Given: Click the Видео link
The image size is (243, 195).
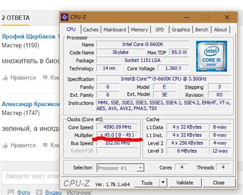Looking at the screenshot, I should point(53,192).
